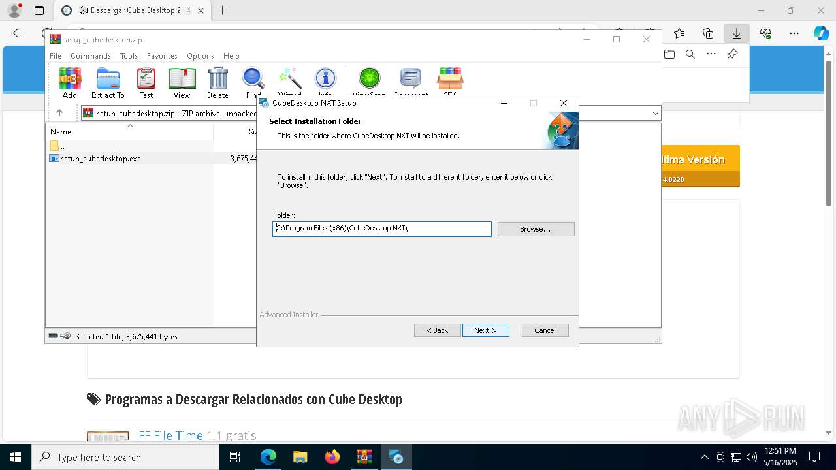Open the File menu in WinRAR
This screenshot has width=836, height=470.
click(x=56, y=56)
